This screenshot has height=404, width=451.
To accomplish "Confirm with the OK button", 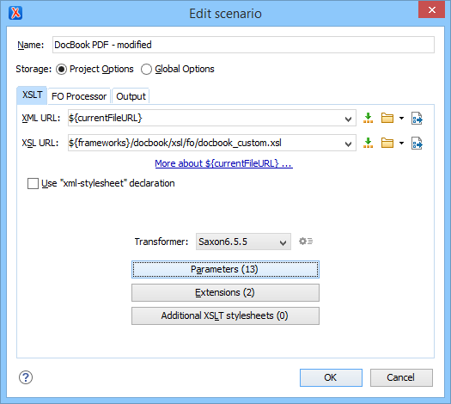I will pos(331,377).
